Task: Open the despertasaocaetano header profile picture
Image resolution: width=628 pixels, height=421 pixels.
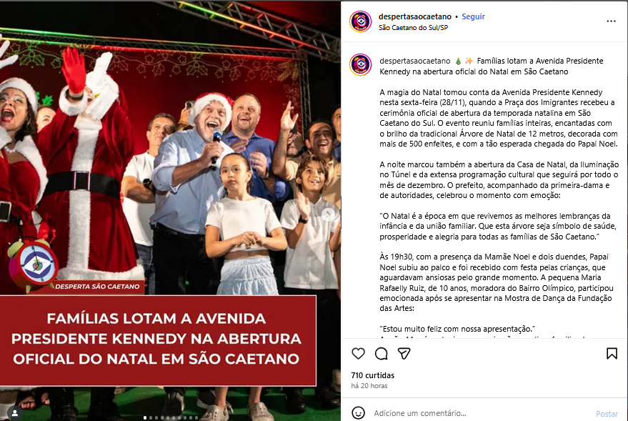Action: [x=361, y=21]
